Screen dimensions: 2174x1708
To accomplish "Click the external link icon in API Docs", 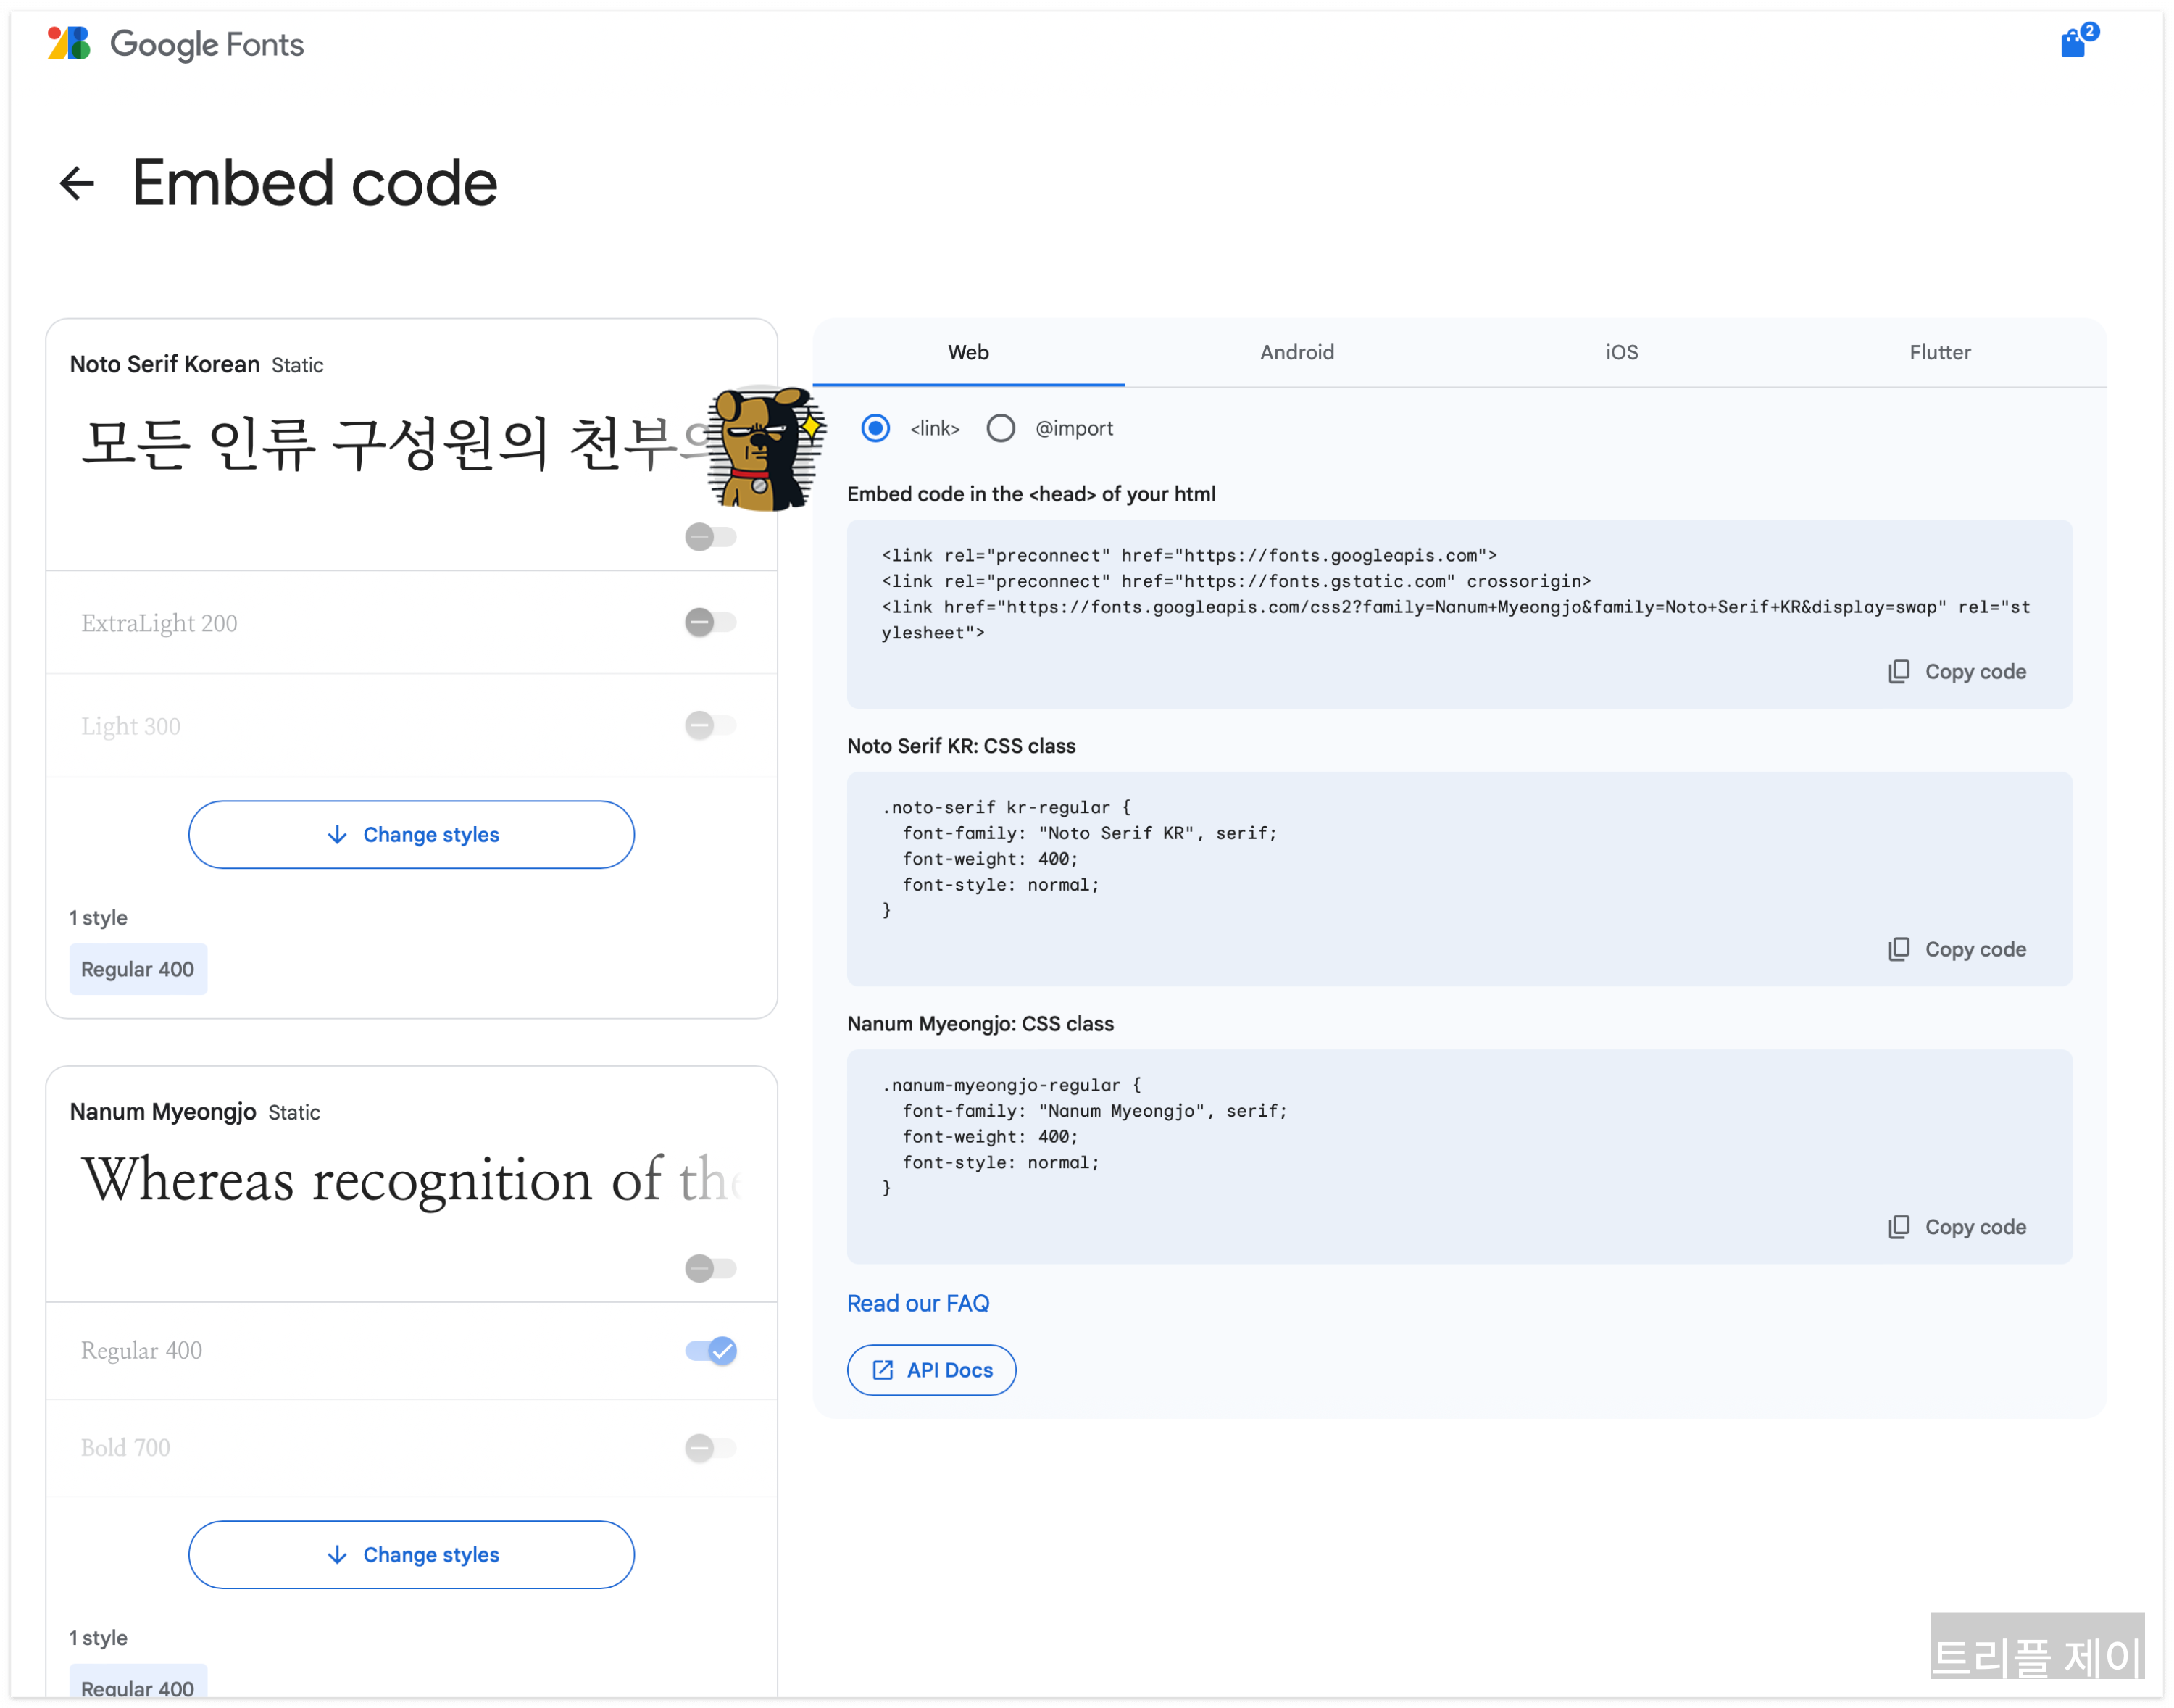I will point(882,1370).
